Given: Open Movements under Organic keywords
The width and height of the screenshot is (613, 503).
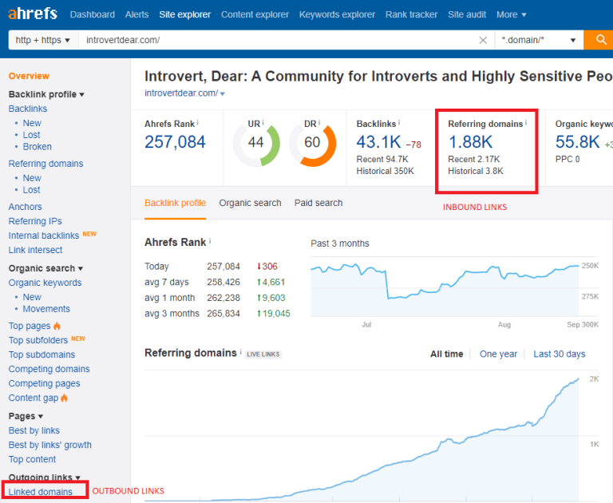Looking at the screenshot, I should coord(46,309).
